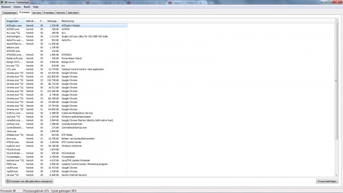343x193 pixels.
Task: Open the Bestand menu
Action: tap(6, 7)
